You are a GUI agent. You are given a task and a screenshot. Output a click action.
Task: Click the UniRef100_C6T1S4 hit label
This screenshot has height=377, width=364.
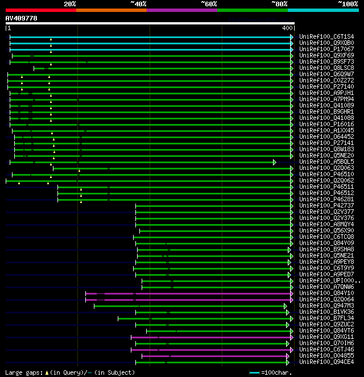pyautogui.click(x=326, y=36)
